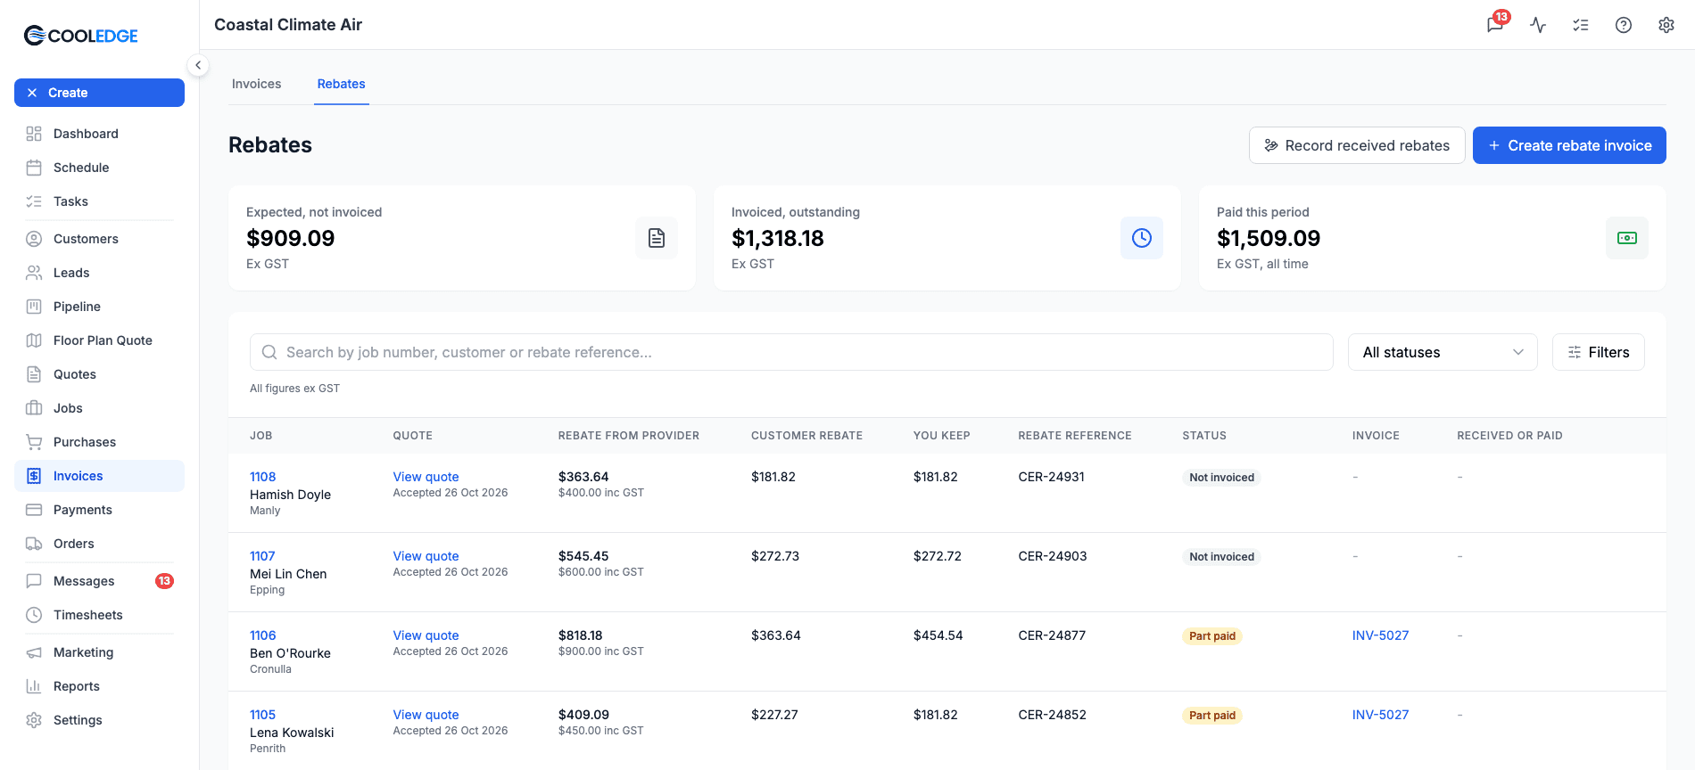
Task: Open the checklist tasks icon in header
Action: click(1581, 25)
